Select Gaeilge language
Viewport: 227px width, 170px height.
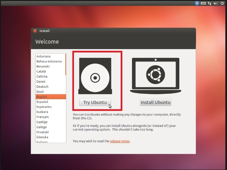(51, 122)
